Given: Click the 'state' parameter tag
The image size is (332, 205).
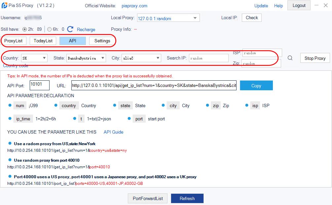Looking at the screenshot, I should point(125,105).
